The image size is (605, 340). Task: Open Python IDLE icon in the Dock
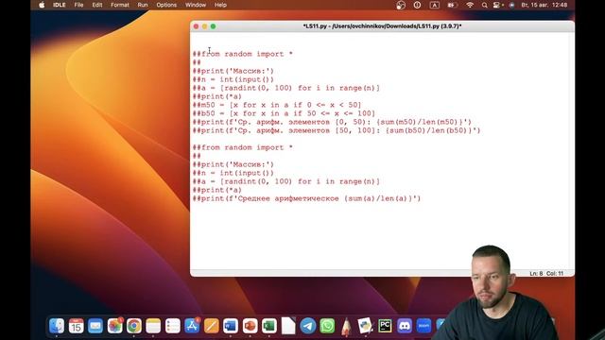pyautogui.click(x=365, y=326)
